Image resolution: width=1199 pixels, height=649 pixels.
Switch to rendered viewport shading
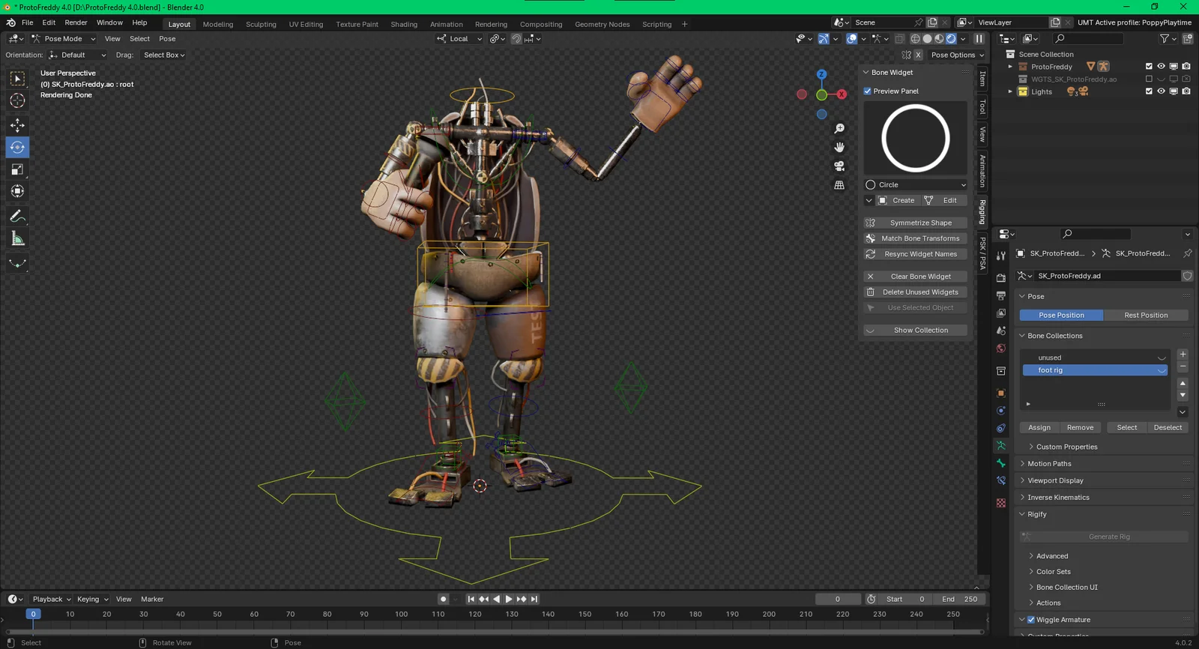click(951, 38)
